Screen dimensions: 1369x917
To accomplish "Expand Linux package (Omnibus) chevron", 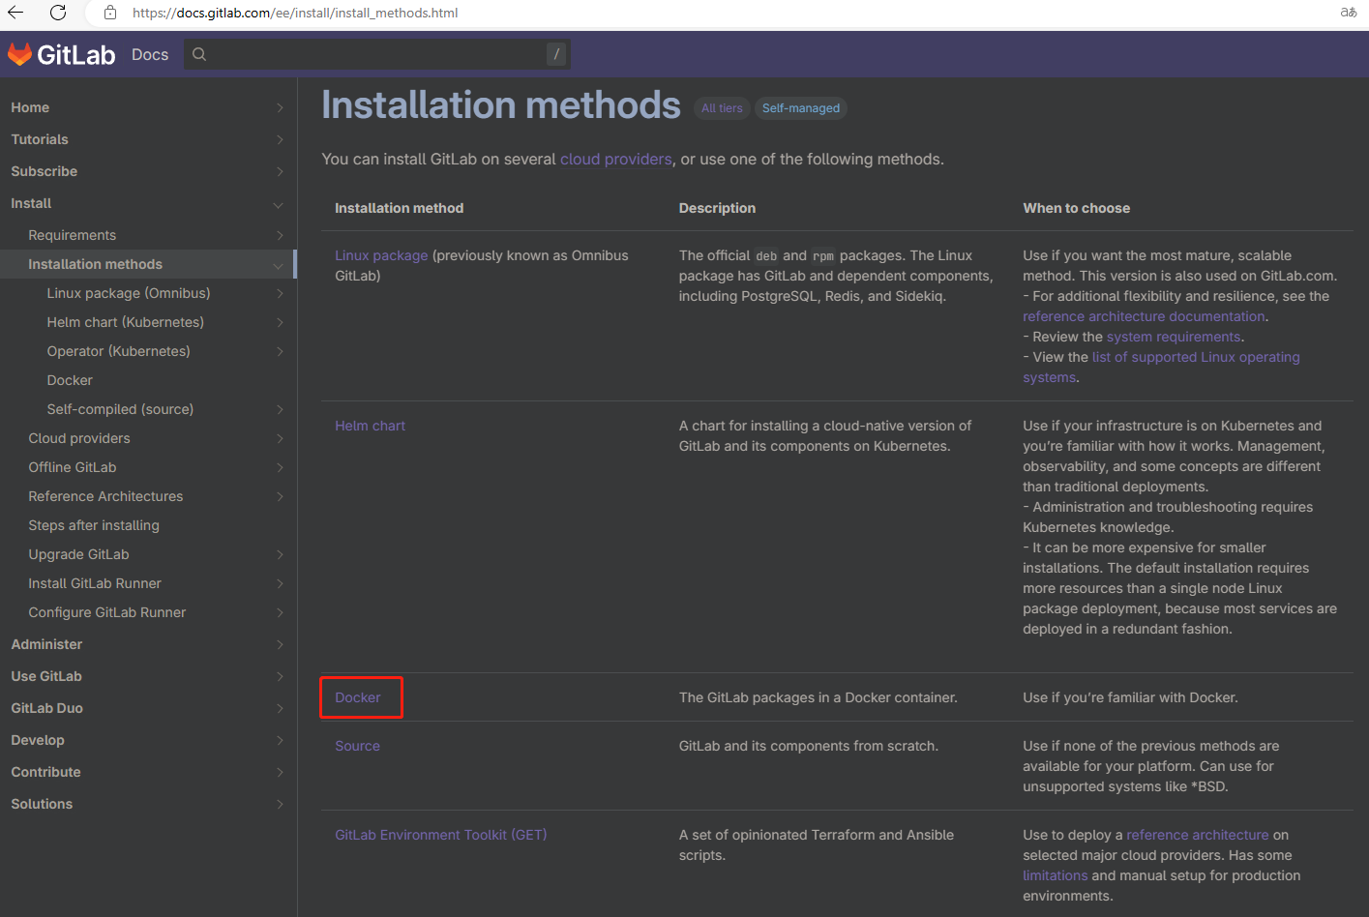I will (280, 293).
